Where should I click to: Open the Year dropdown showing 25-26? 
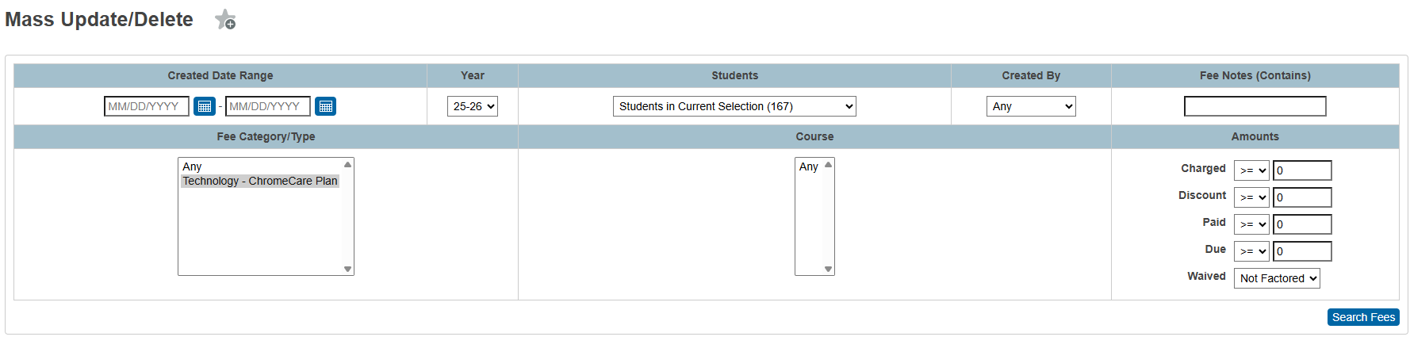point(473,106)
